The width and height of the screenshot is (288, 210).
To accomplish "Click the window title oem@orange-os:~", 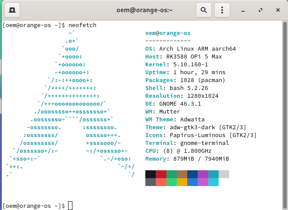I will click(144, 10).
